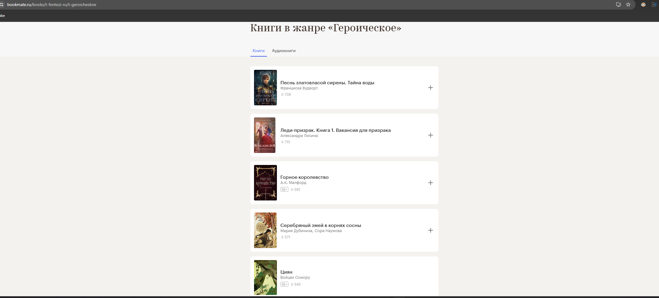Open the face-with-glasses extension icon

pyautogui.click(x=643, y=5)
